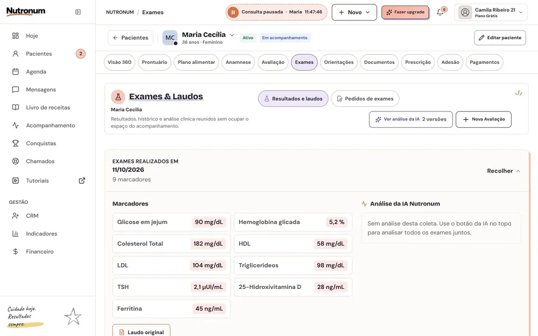Click the sparkle icon in card corner
The image size is (538, 336).
click(x=518, y=93)
